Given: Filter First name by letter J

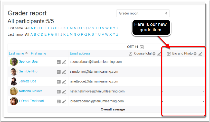Looking at the screenshot, I should 61,28.
